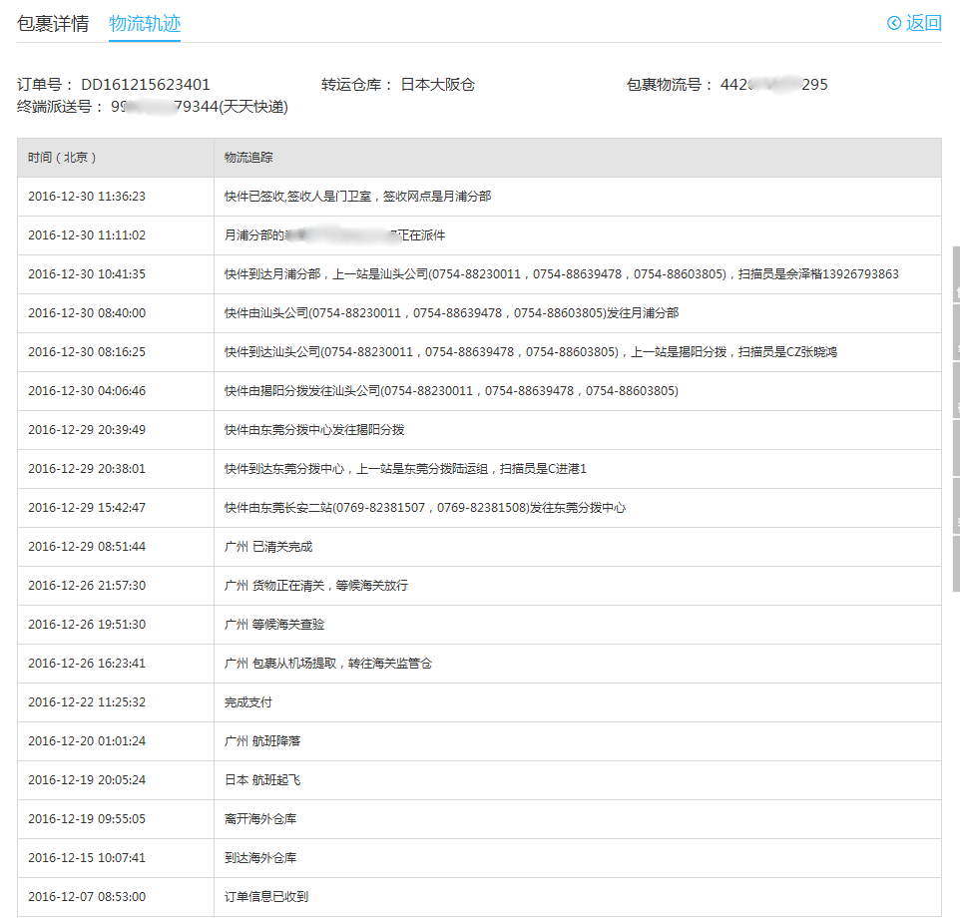Select timestamp 2016-12-29 15:42:47
The width and height of the screenshot is (960, 918).
click(x=87, y=508)
